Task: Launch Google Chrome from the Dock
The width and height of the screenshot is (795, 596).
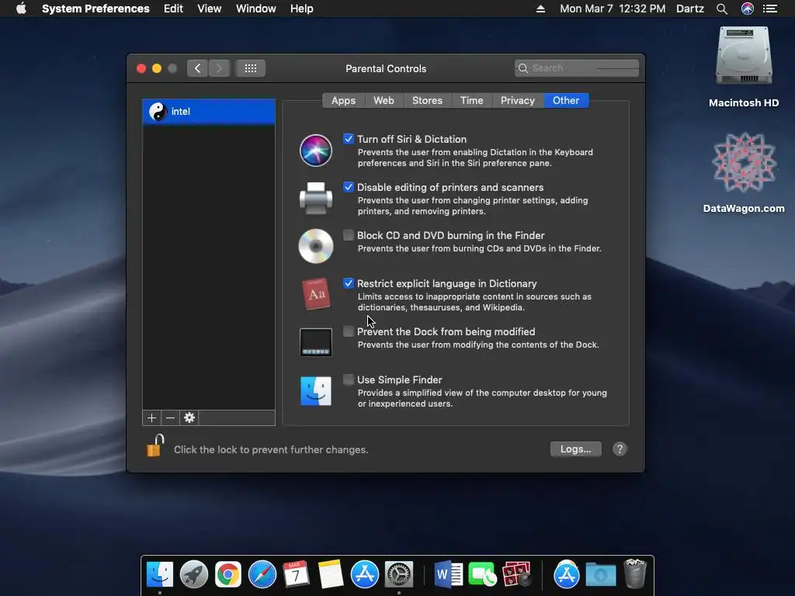Action: tap(228, 575)
